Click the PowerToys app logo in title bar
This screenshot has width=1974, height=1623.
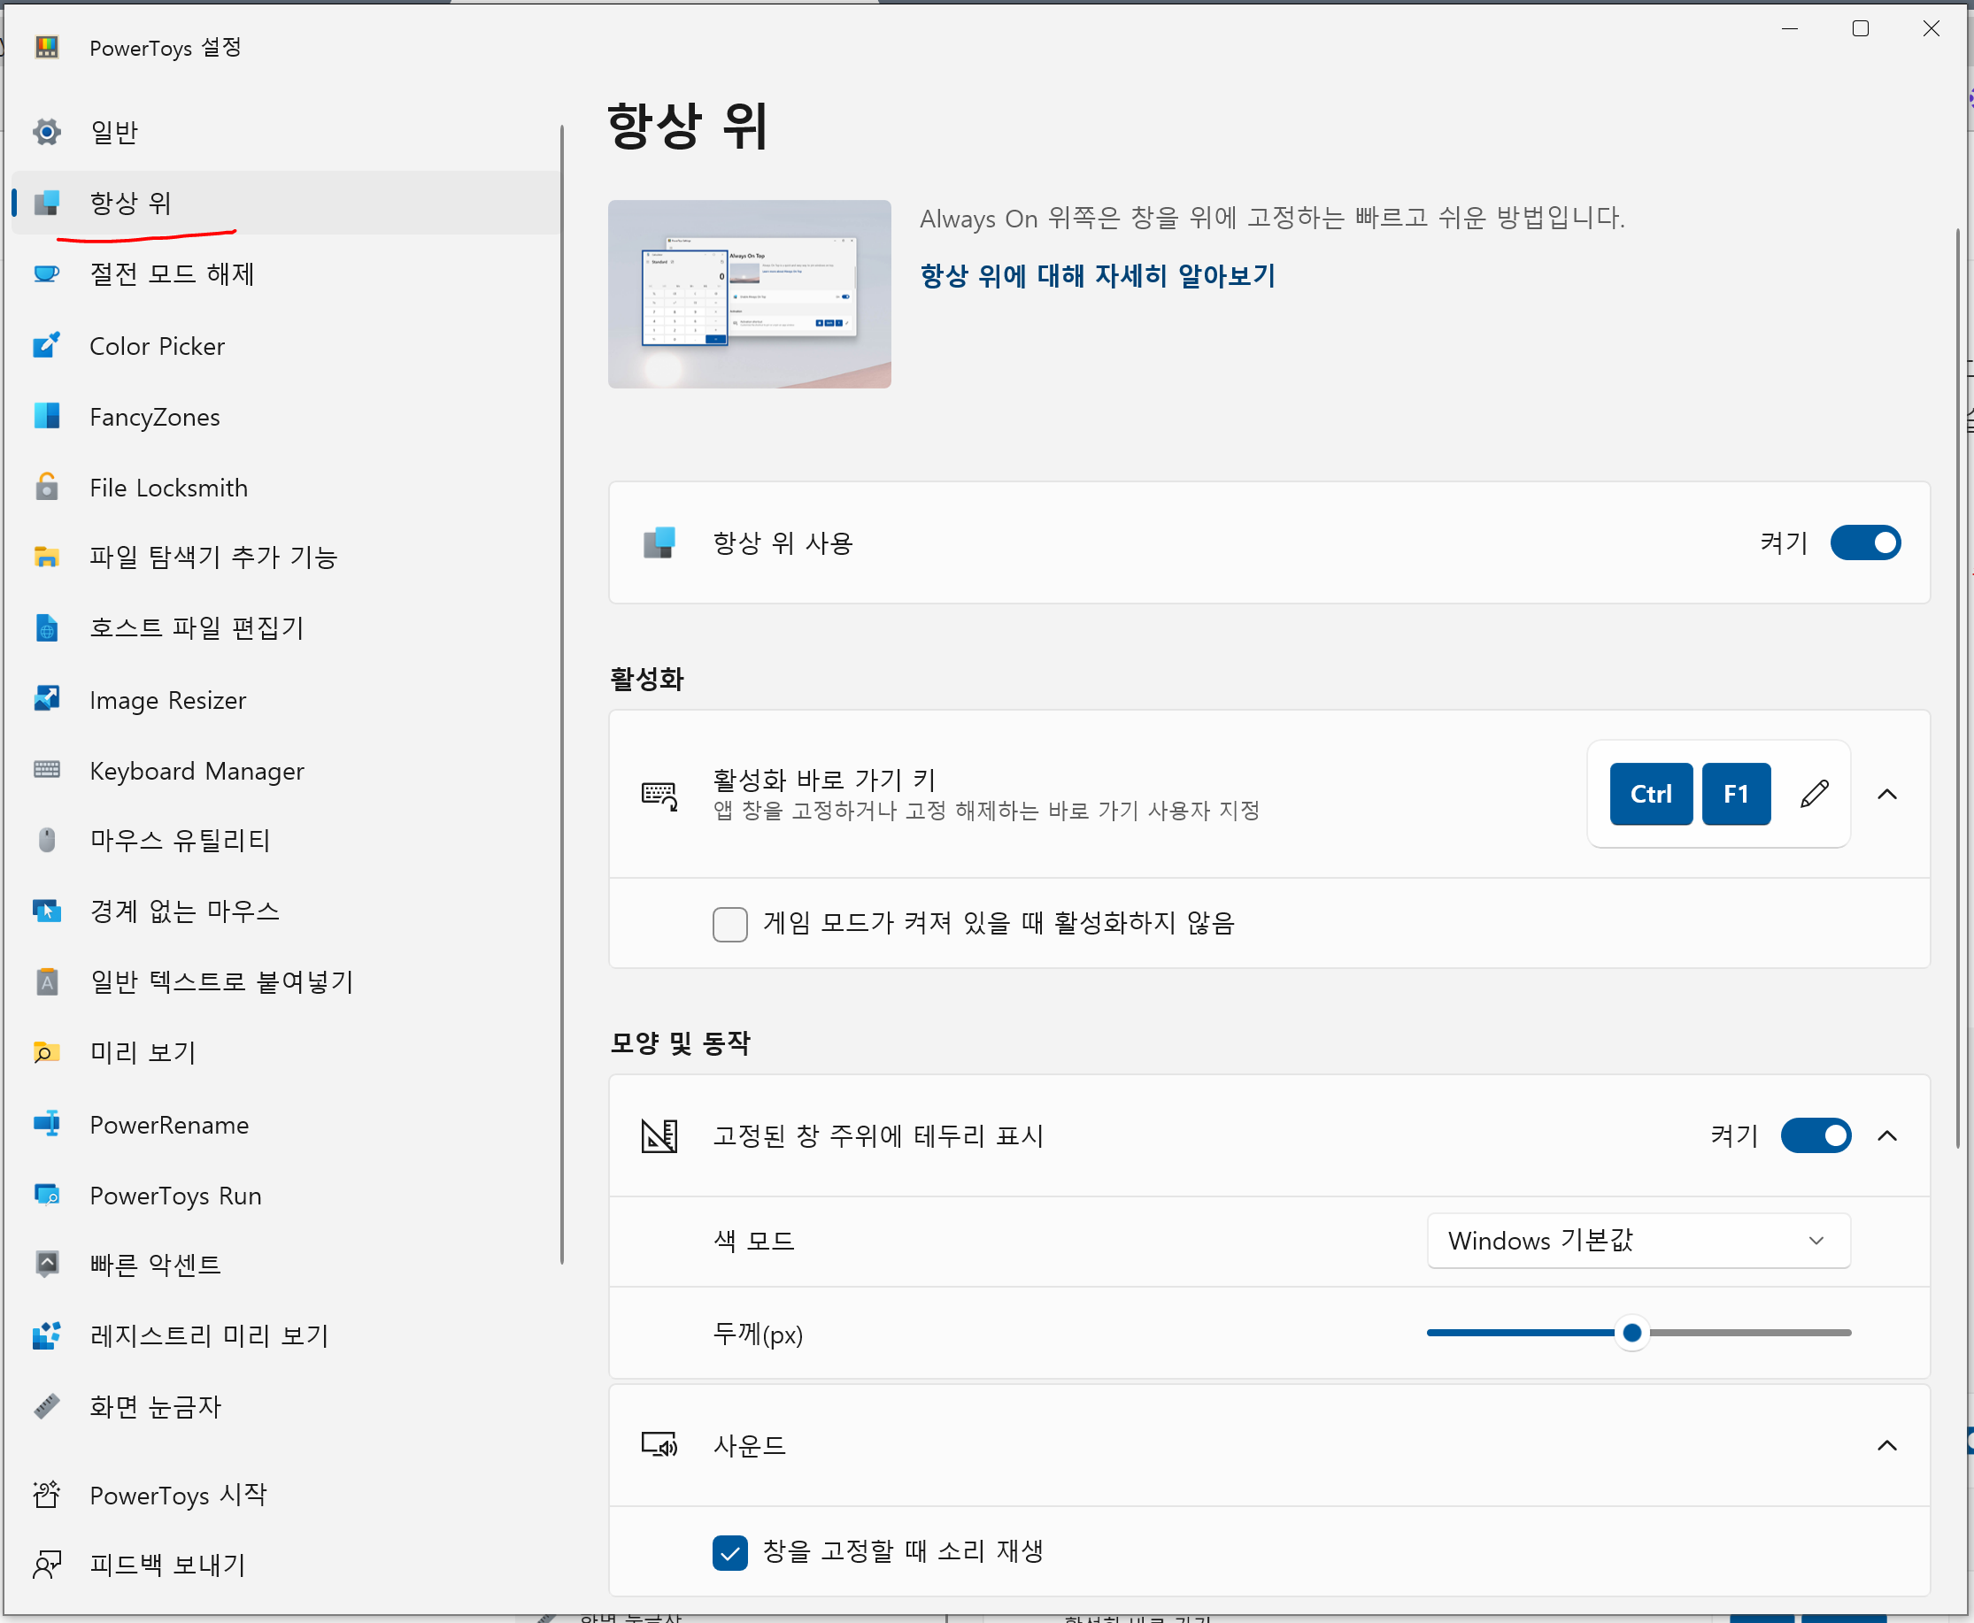pyautogui.click(x=47, y=47)
